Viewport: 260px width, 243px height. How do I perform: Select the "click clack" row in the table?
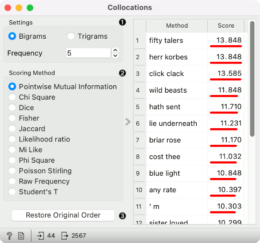189,74
